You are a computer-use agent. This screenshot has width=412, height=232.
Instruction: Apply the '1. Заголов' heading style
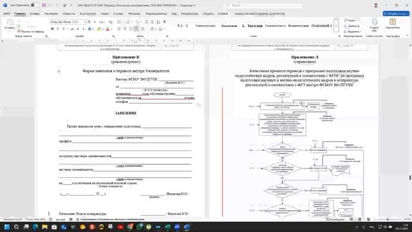coord(252,26)
